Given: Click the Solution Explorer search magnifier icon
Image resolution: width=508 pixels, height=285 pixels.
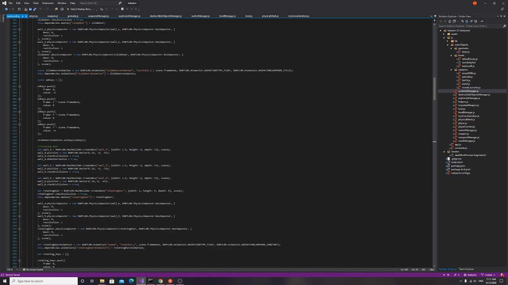Looking at the screenshot, I should coord(504,26).
